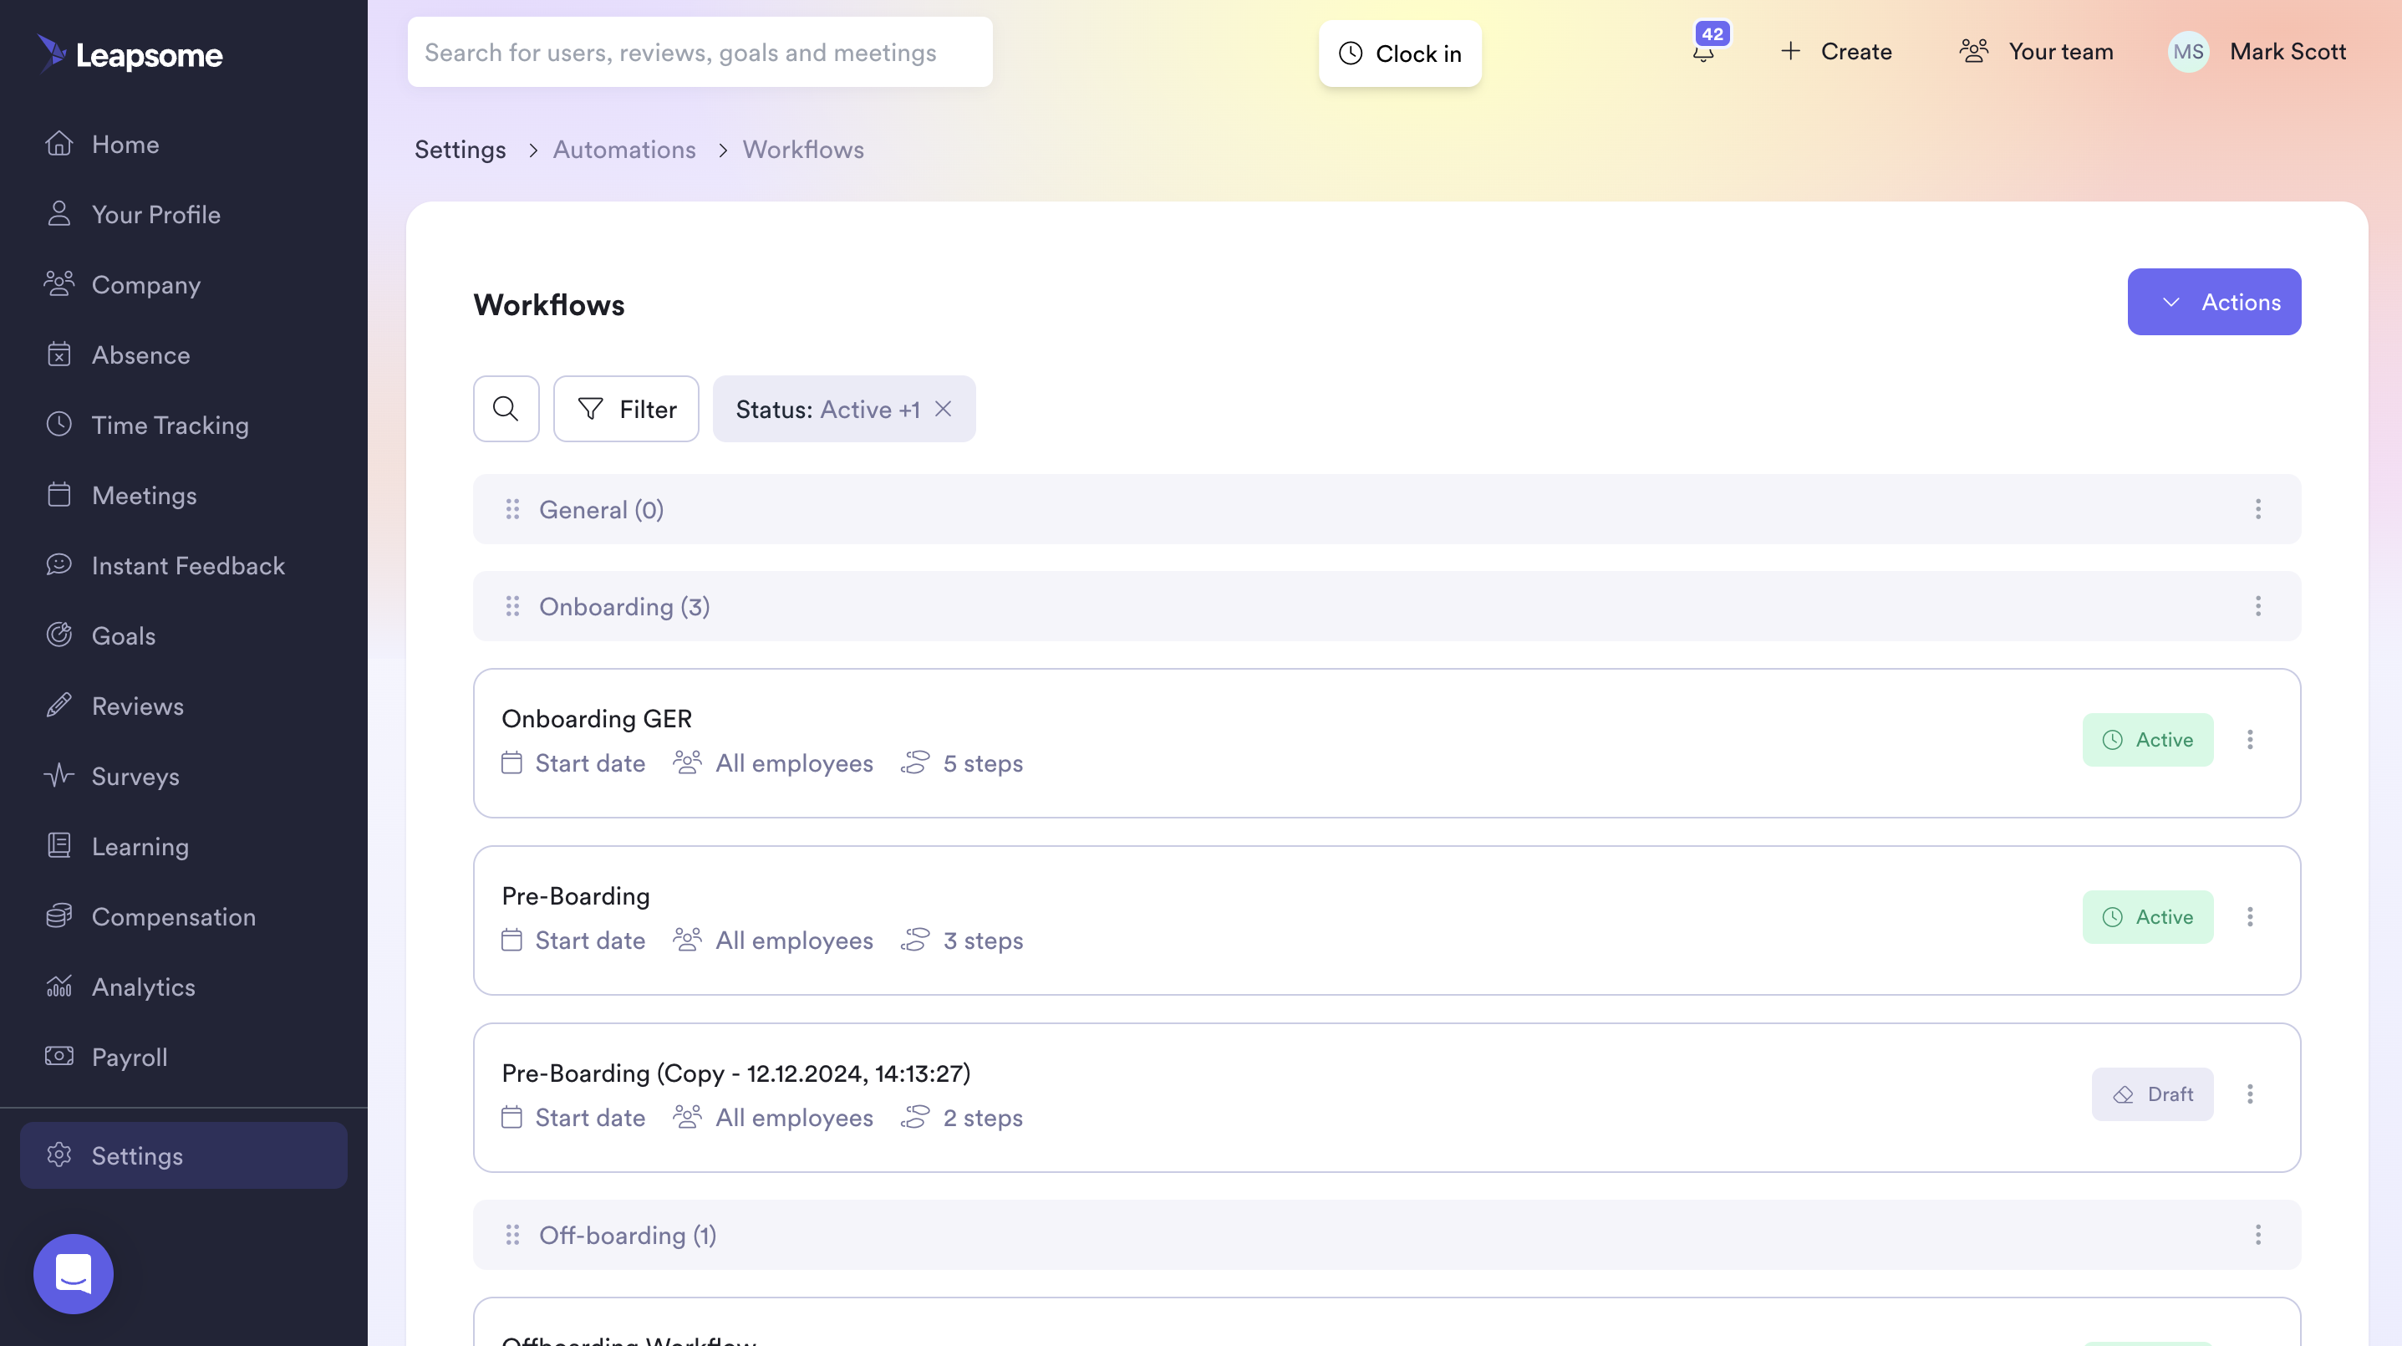Go to Settings breadcrumb
The width and height of the screenshot is (2402, 1346).
(461, 150)
